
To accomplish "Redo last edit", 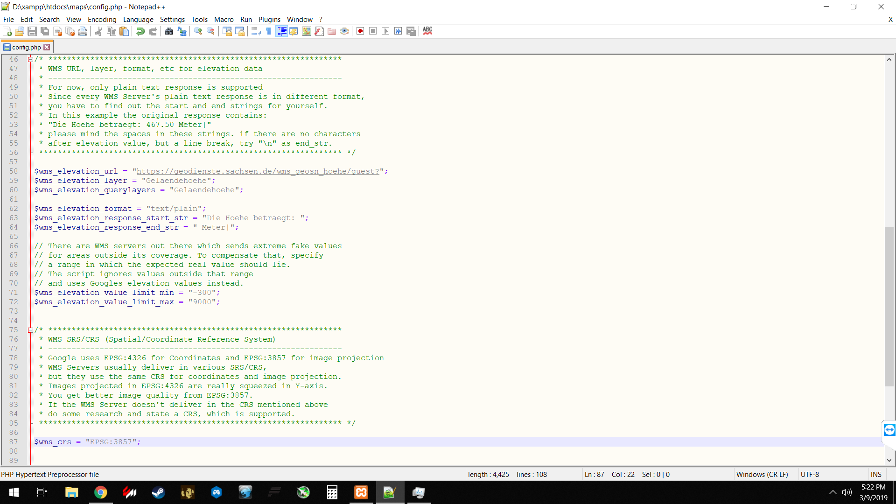I will coord(153,31).
